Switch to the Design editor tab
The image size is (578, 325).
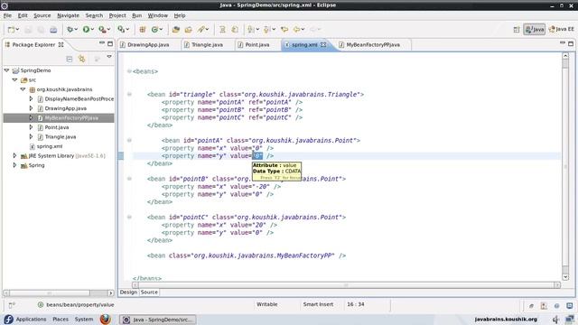128,292
